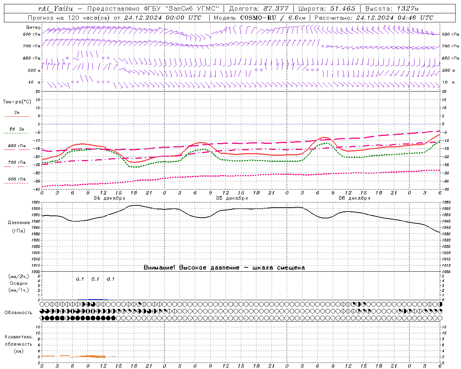461x369 pixels.
Task: Click the Ветер label of wind panel
Action: point(33,27)
